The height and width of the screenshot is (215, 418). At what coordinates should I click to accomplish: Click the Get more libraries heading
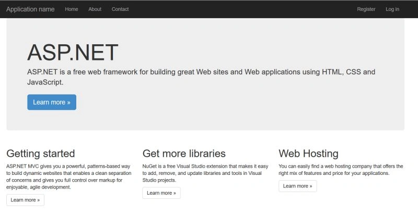184,154
